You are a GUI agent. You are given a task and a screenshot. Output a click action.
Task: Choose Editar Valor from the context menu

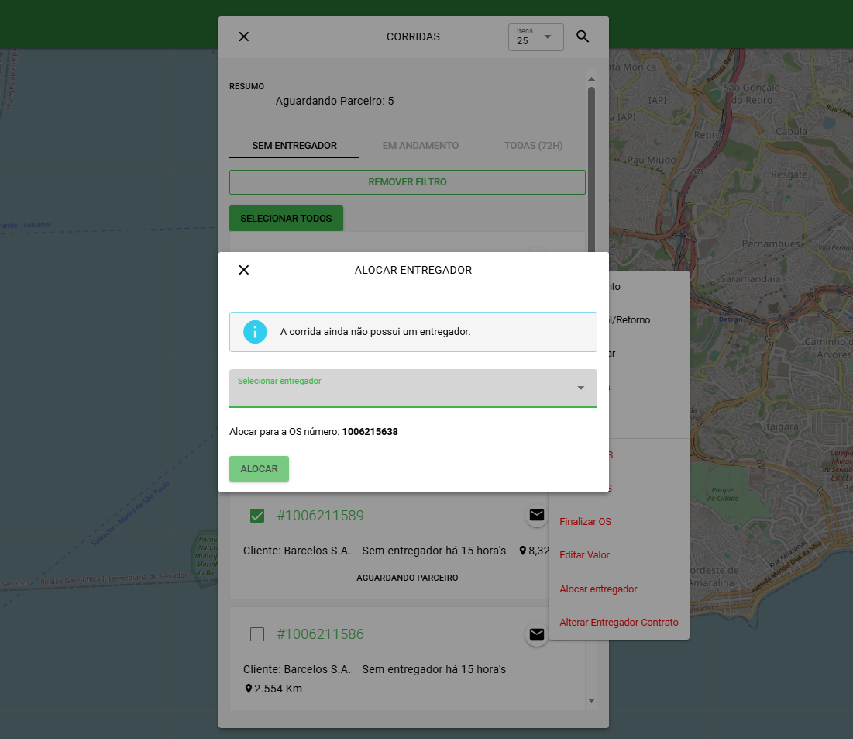pyautogui.click(x=584, y=555)
